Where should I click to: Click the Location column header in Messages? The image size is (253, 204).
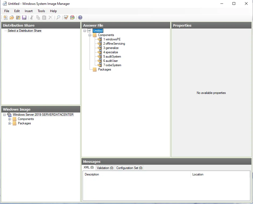[x=220, y=174]
